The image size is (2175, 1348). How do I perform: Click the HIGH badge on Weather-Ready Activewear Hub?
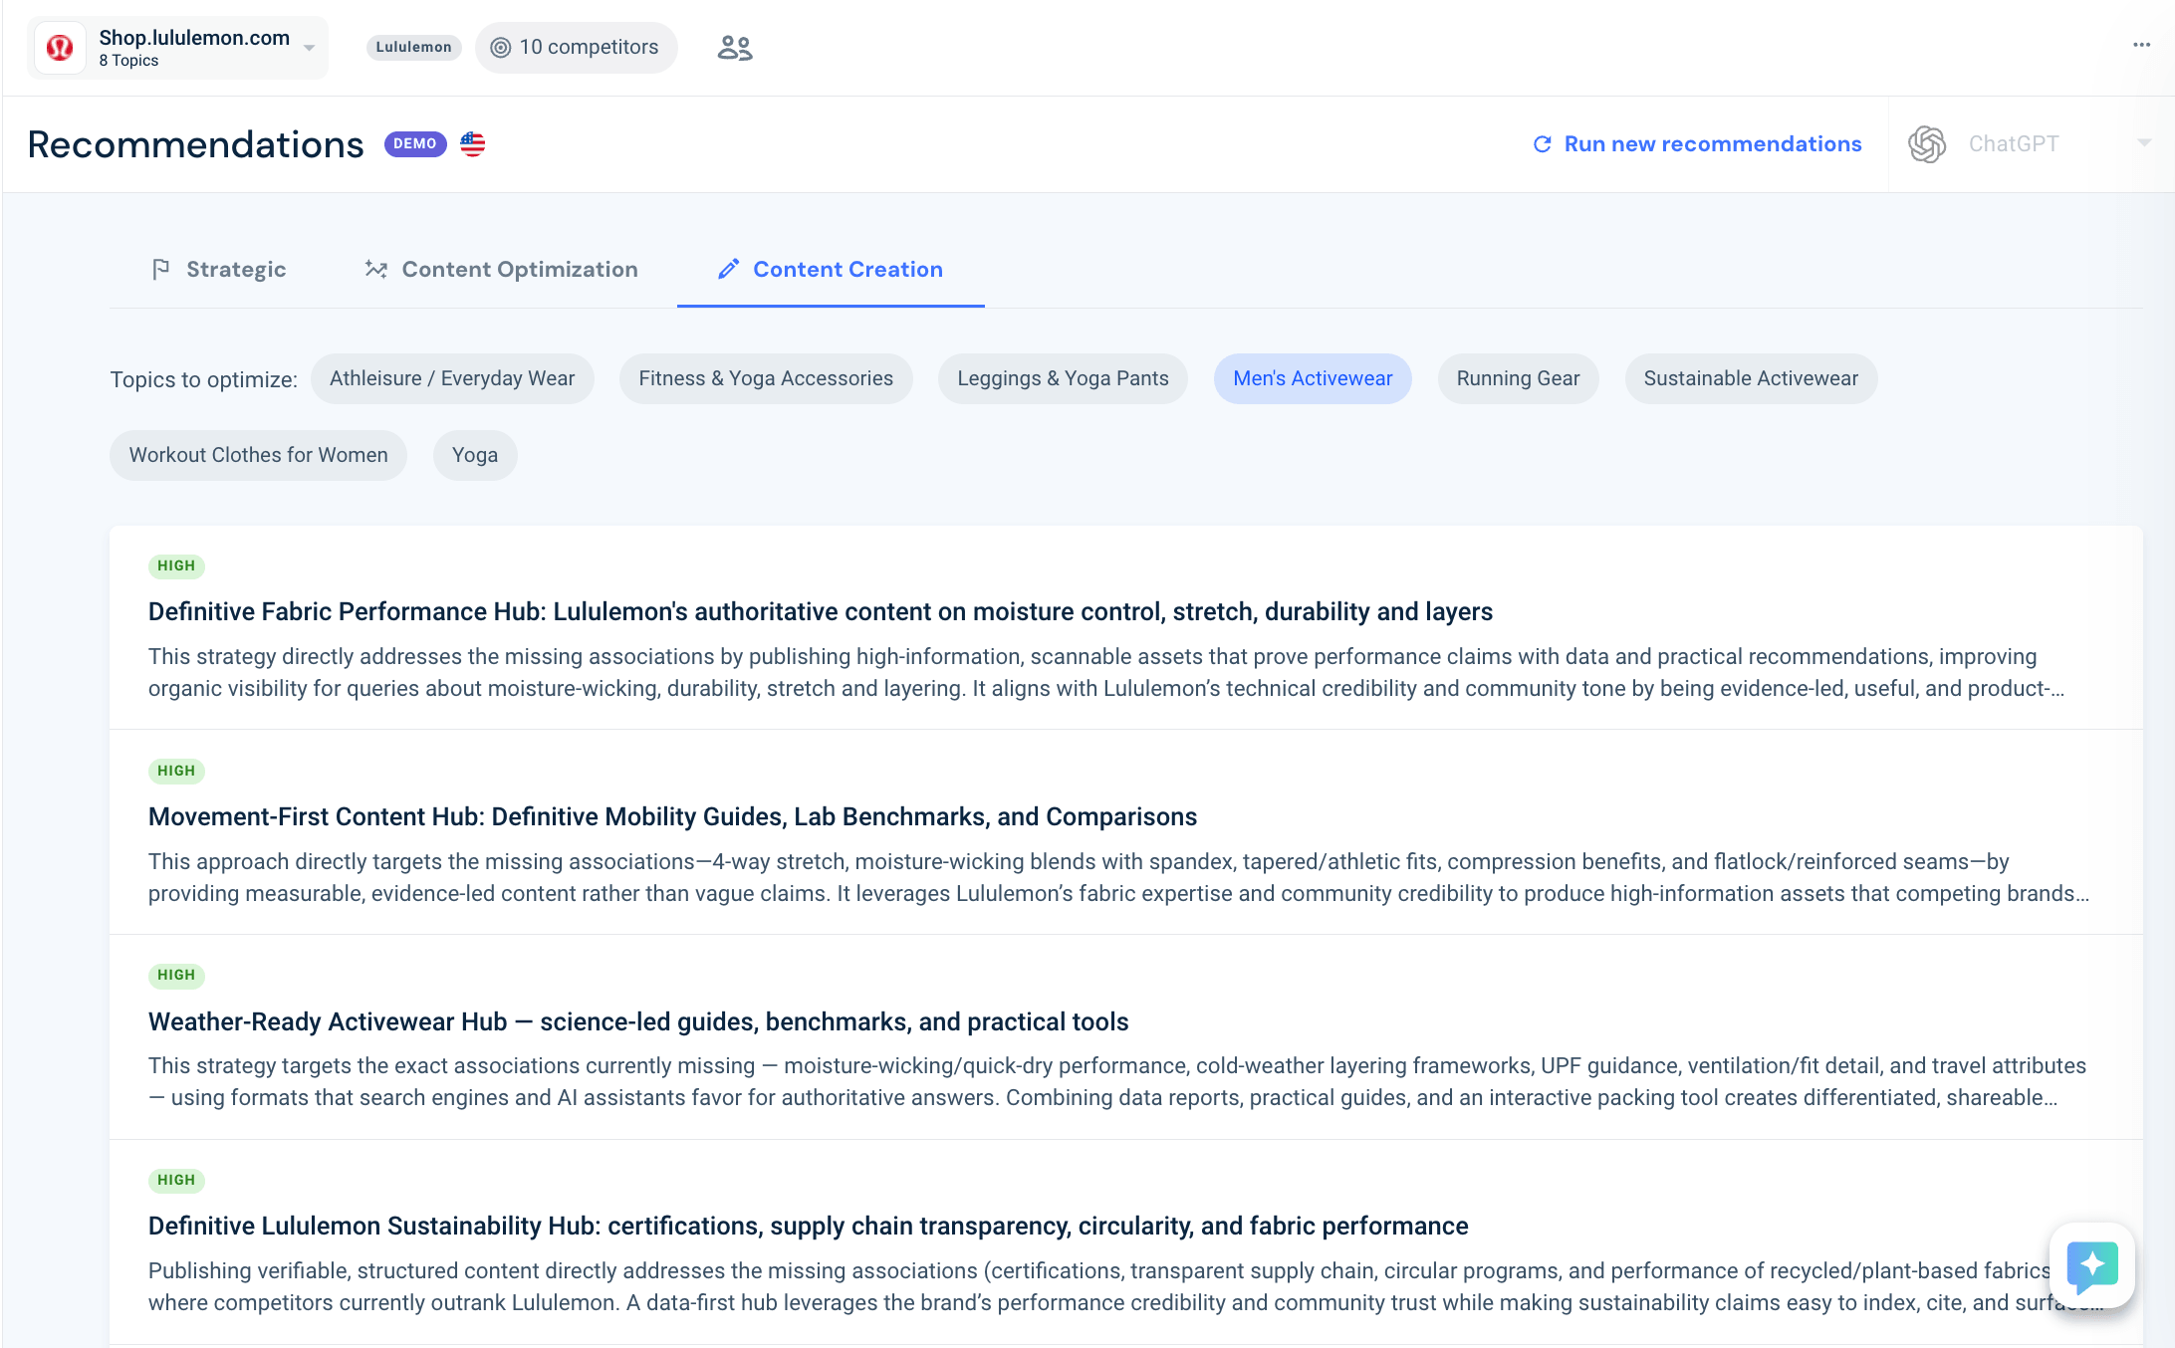176,976
